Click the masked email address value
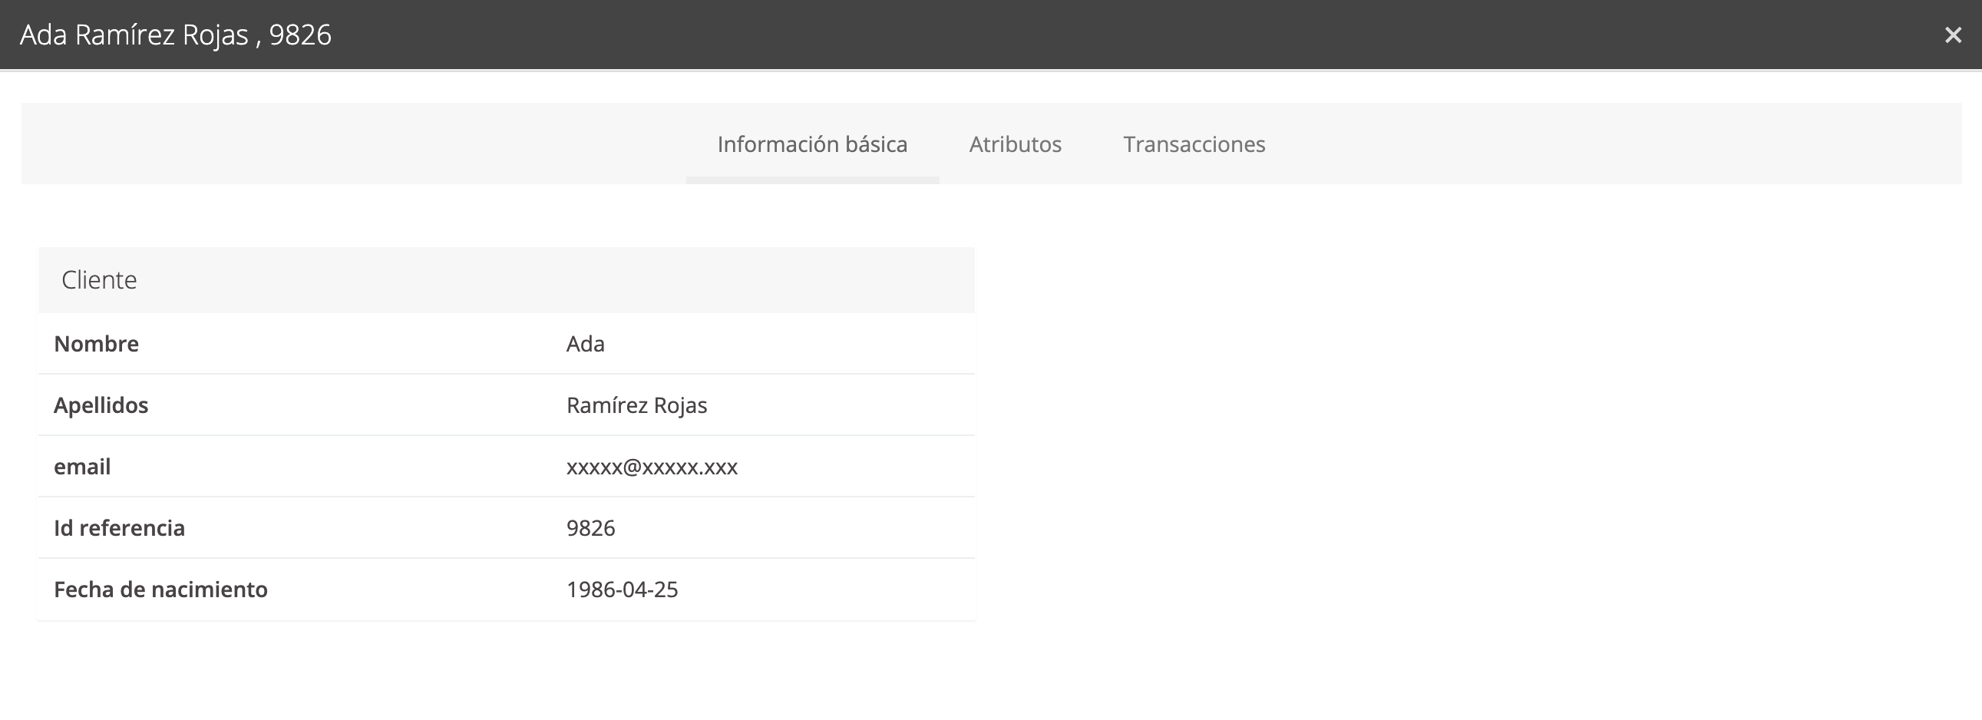Viewport: 1982px width, 720px height. (652, 467)
